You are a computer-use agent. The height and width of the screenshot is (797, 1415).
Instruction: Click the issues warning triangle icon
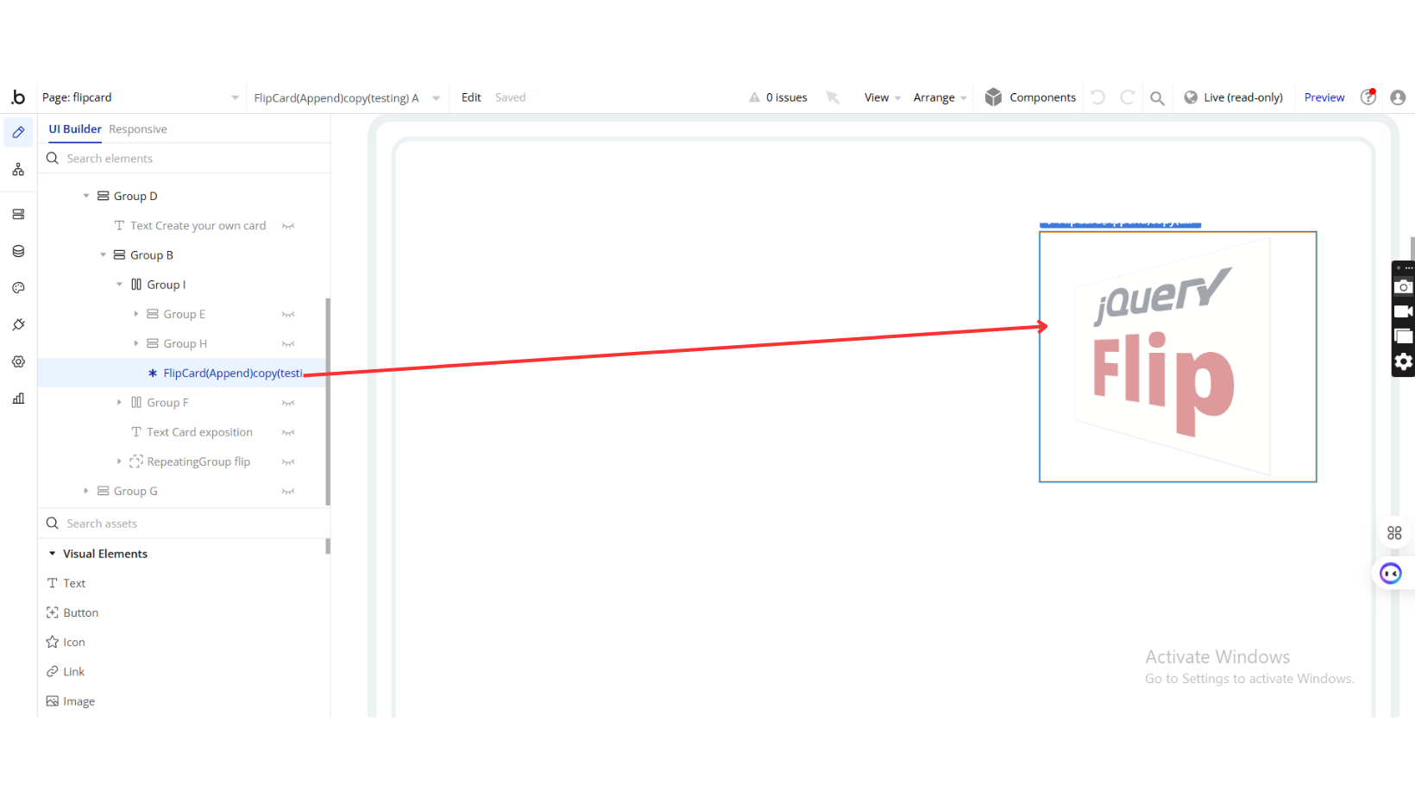754,97
